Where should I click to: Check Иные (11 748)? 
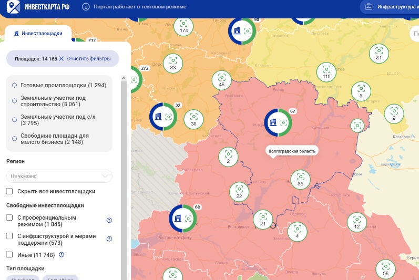(x=9, y=255)
